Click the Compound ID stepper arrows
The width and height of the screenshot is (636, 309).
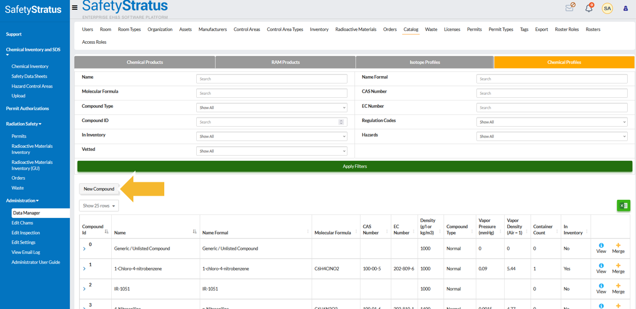pyautogui.click(x=341, y=122)
